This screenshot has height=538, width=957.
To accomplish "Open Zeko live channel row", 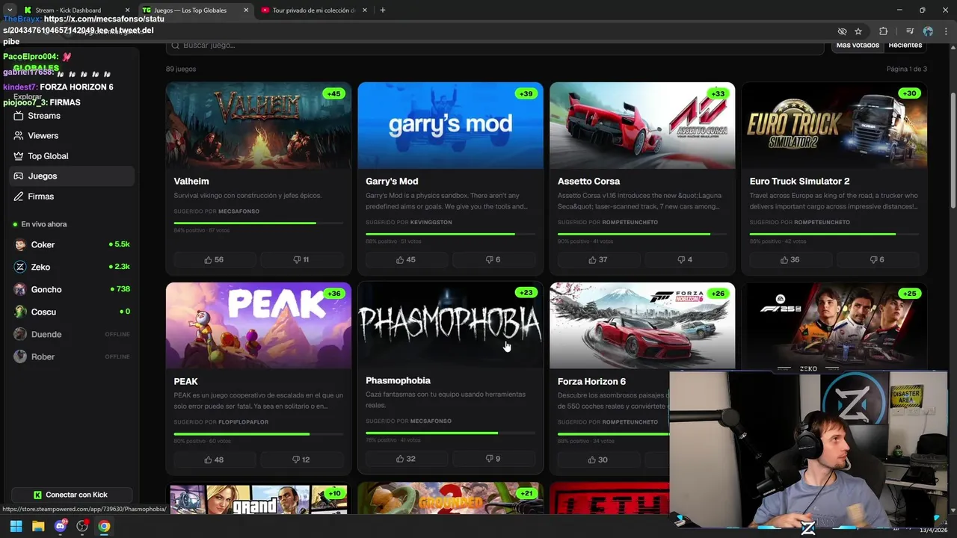I will click(x=72, y=267).
